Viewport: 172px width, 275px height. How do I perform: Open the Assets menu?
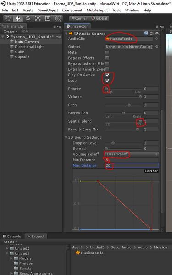[28, 11]
